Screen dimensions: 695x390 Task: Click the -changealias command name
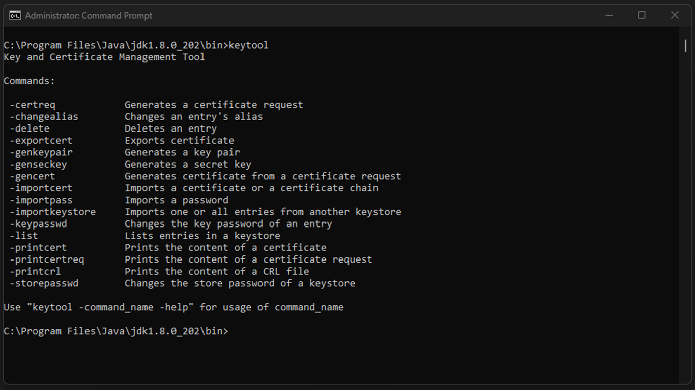tap(44, 116)
